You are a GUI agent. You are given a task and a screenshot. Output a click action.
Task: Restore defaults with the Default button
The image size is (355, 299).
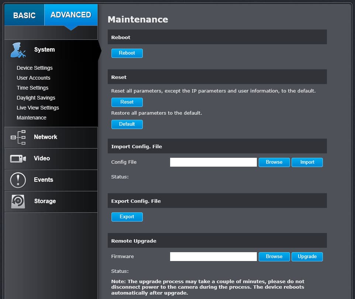tap(127, 124)
